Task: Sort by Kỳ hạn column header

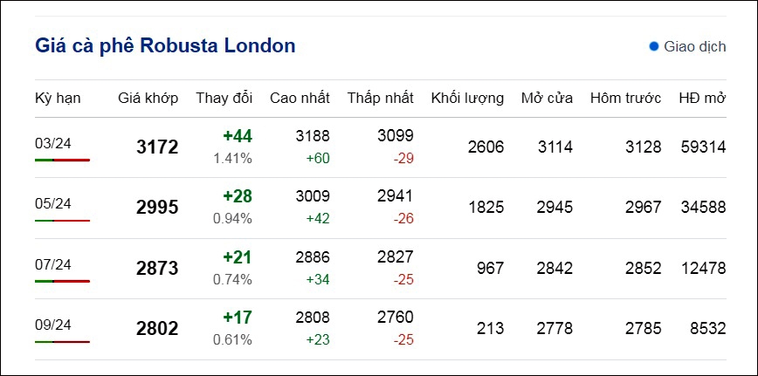Action: 58,99
